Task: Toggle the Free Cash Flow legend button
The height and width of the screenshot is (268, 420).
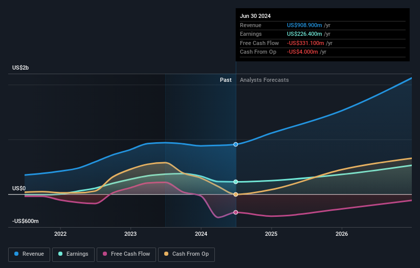Action: pos(126,254)
